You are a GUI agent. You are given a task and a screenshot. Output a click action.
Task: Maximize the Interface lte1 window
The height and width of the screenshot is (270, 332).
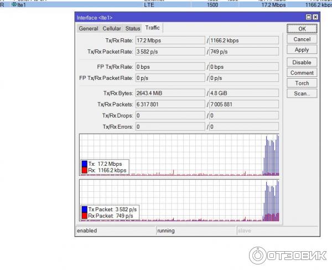pos(309,17)
